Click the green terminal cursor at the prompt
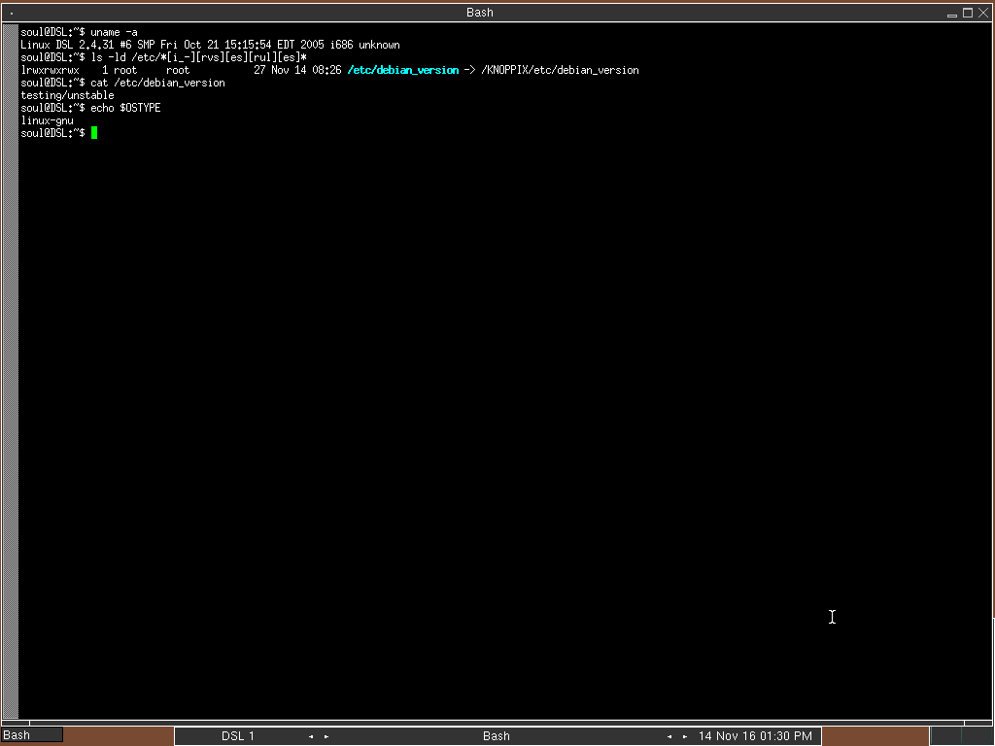The width and height of the screenshot is (995, 746). pyautogui.click(x=94, y=132)
